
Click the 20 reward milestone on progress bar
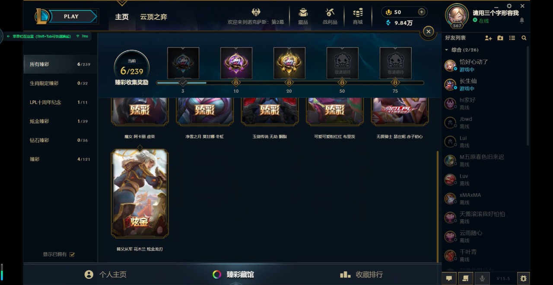tap(289, 82)
